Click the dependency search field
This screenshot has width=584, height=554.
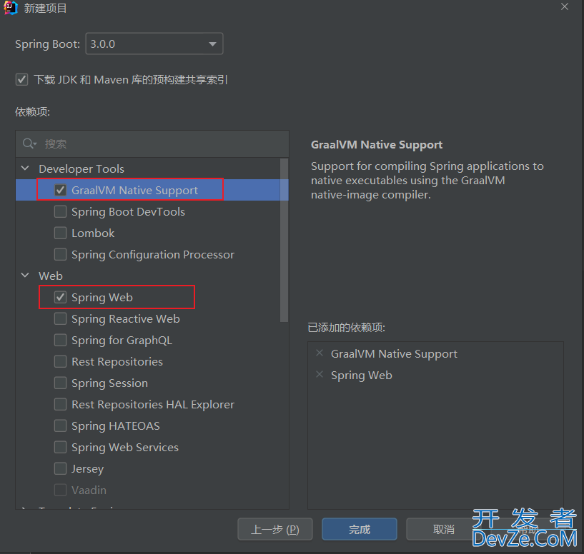(152, 143)
